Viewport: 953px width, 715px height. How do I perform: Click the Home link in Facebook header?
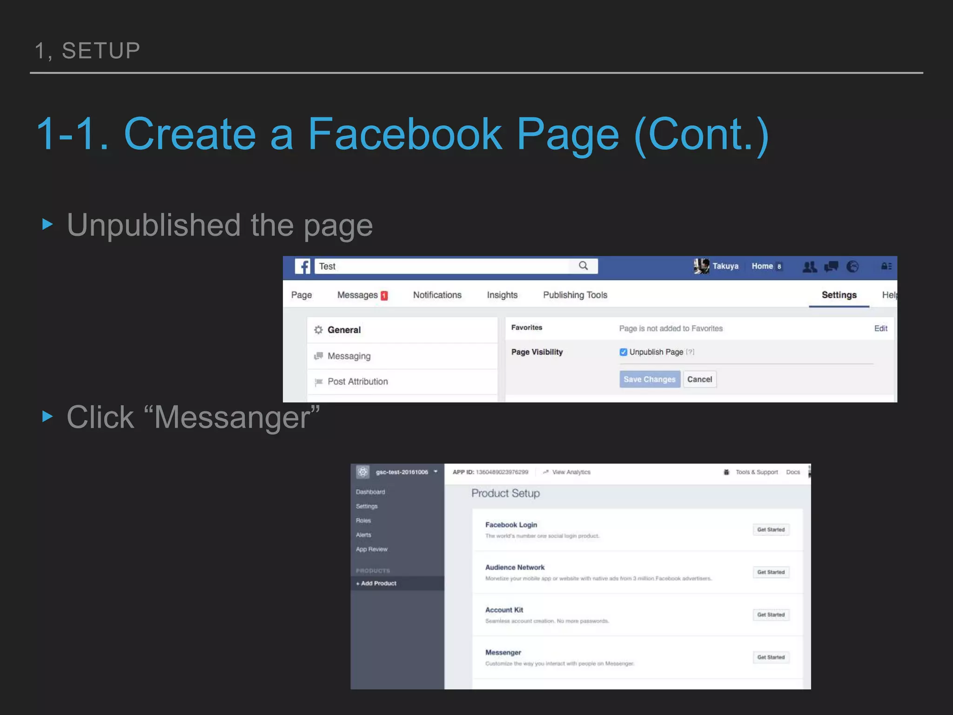pos(762,266)
